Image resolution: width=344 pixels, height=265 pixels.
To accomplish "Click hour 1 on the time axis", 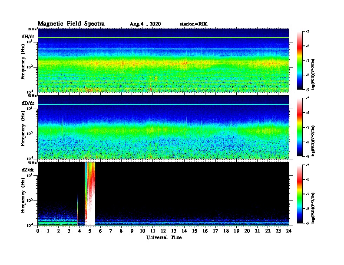I will pos(48,231).
